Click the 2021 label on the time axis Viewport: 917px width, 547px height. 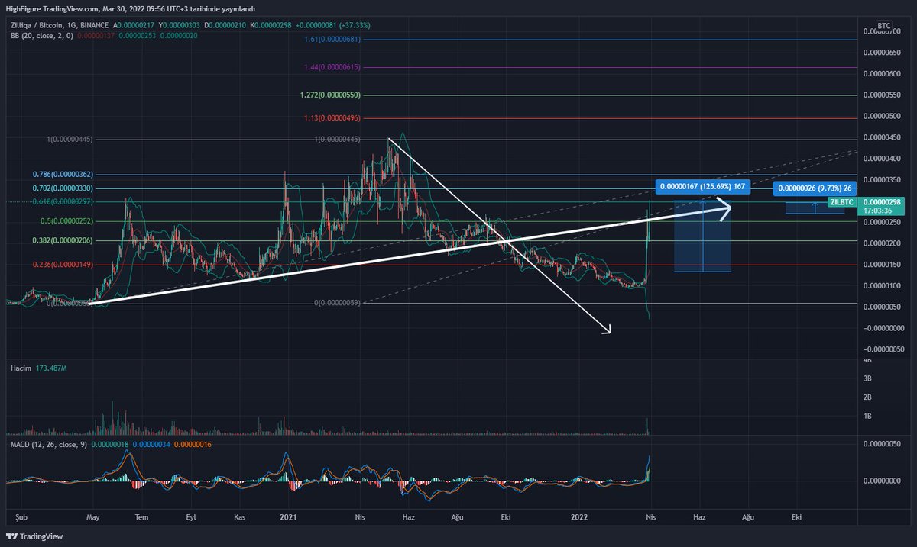[x=288, y=516]
